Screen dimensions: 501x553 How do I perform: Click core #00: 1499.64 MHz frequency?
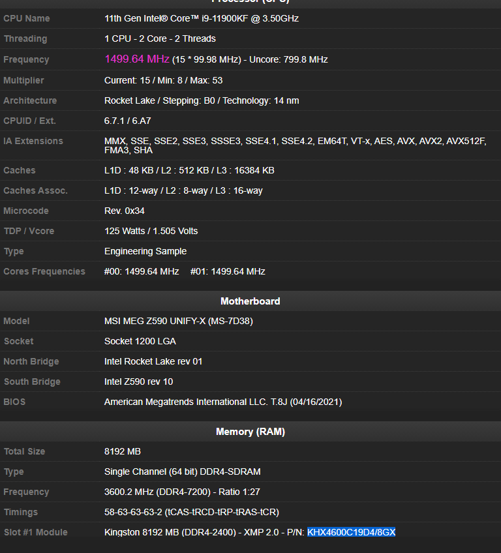tap(142, 271)
